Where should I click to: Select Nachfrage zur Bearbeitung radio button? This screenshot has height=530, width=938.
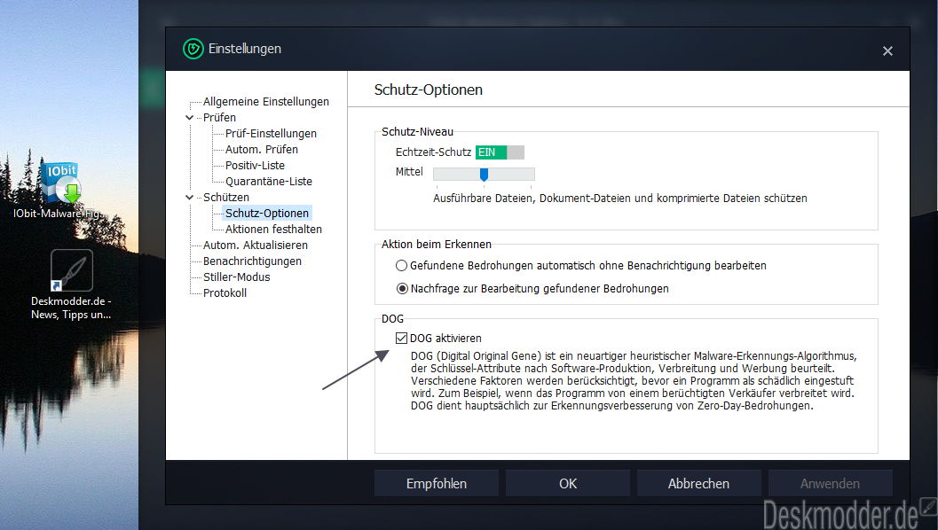click(x=403, y=289)
